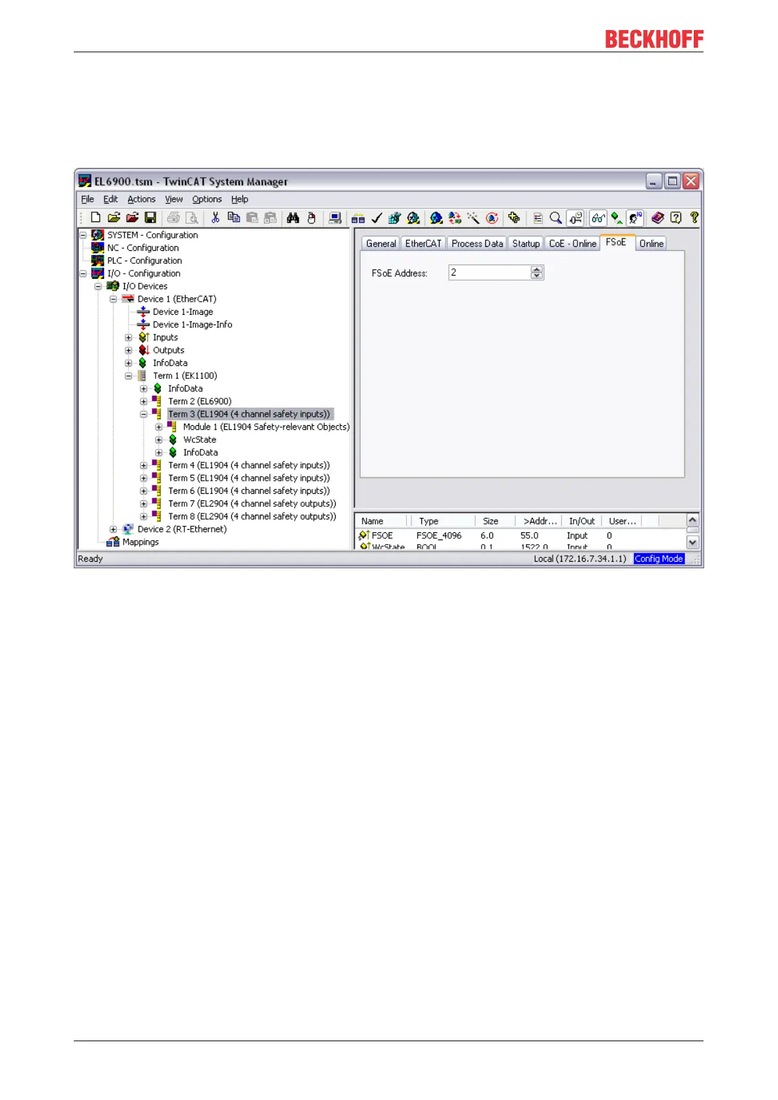778x1100 pixels.
Task: Click the variable list scroll-down arrow
Action: click(x=693, y=542)
